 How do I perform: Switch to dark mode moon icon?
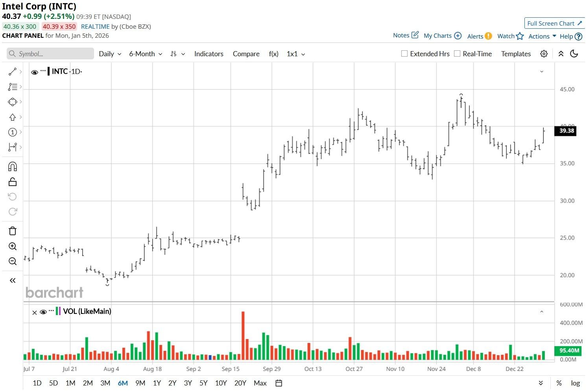click(574, 54)
